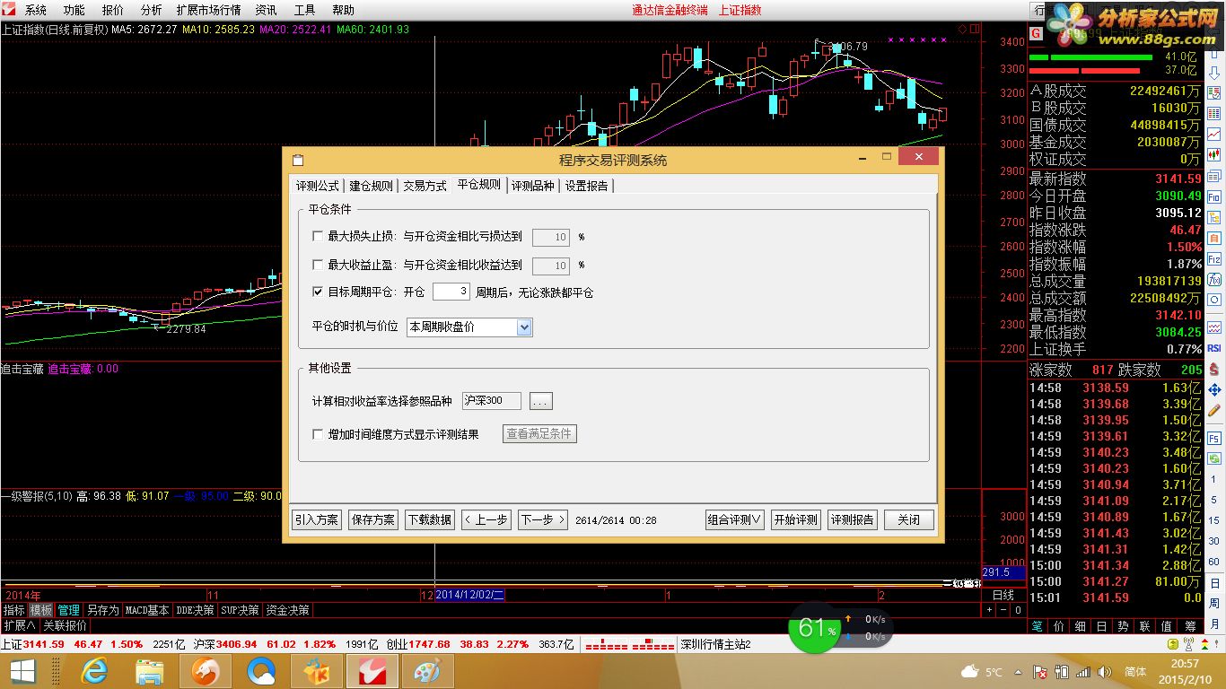This screenshot has height=689, width=1226.
Task: Open the 功能 menu
Action: point(74,10)
